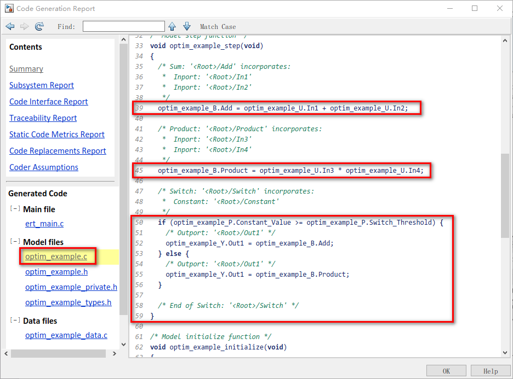The width and height of the screenshot is (513, 379).
Task: Toggle Match Case for search
Action: click(217, 26)
